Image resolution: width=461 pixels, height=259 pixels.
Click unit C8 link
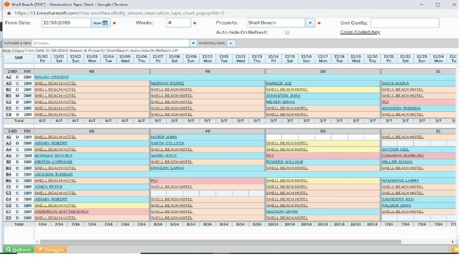(x=8, y=114)
